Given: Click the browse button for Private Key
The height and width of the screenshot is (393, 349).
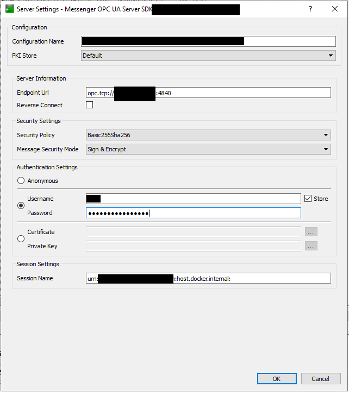Looking at the screenshot, I should 311,246.
